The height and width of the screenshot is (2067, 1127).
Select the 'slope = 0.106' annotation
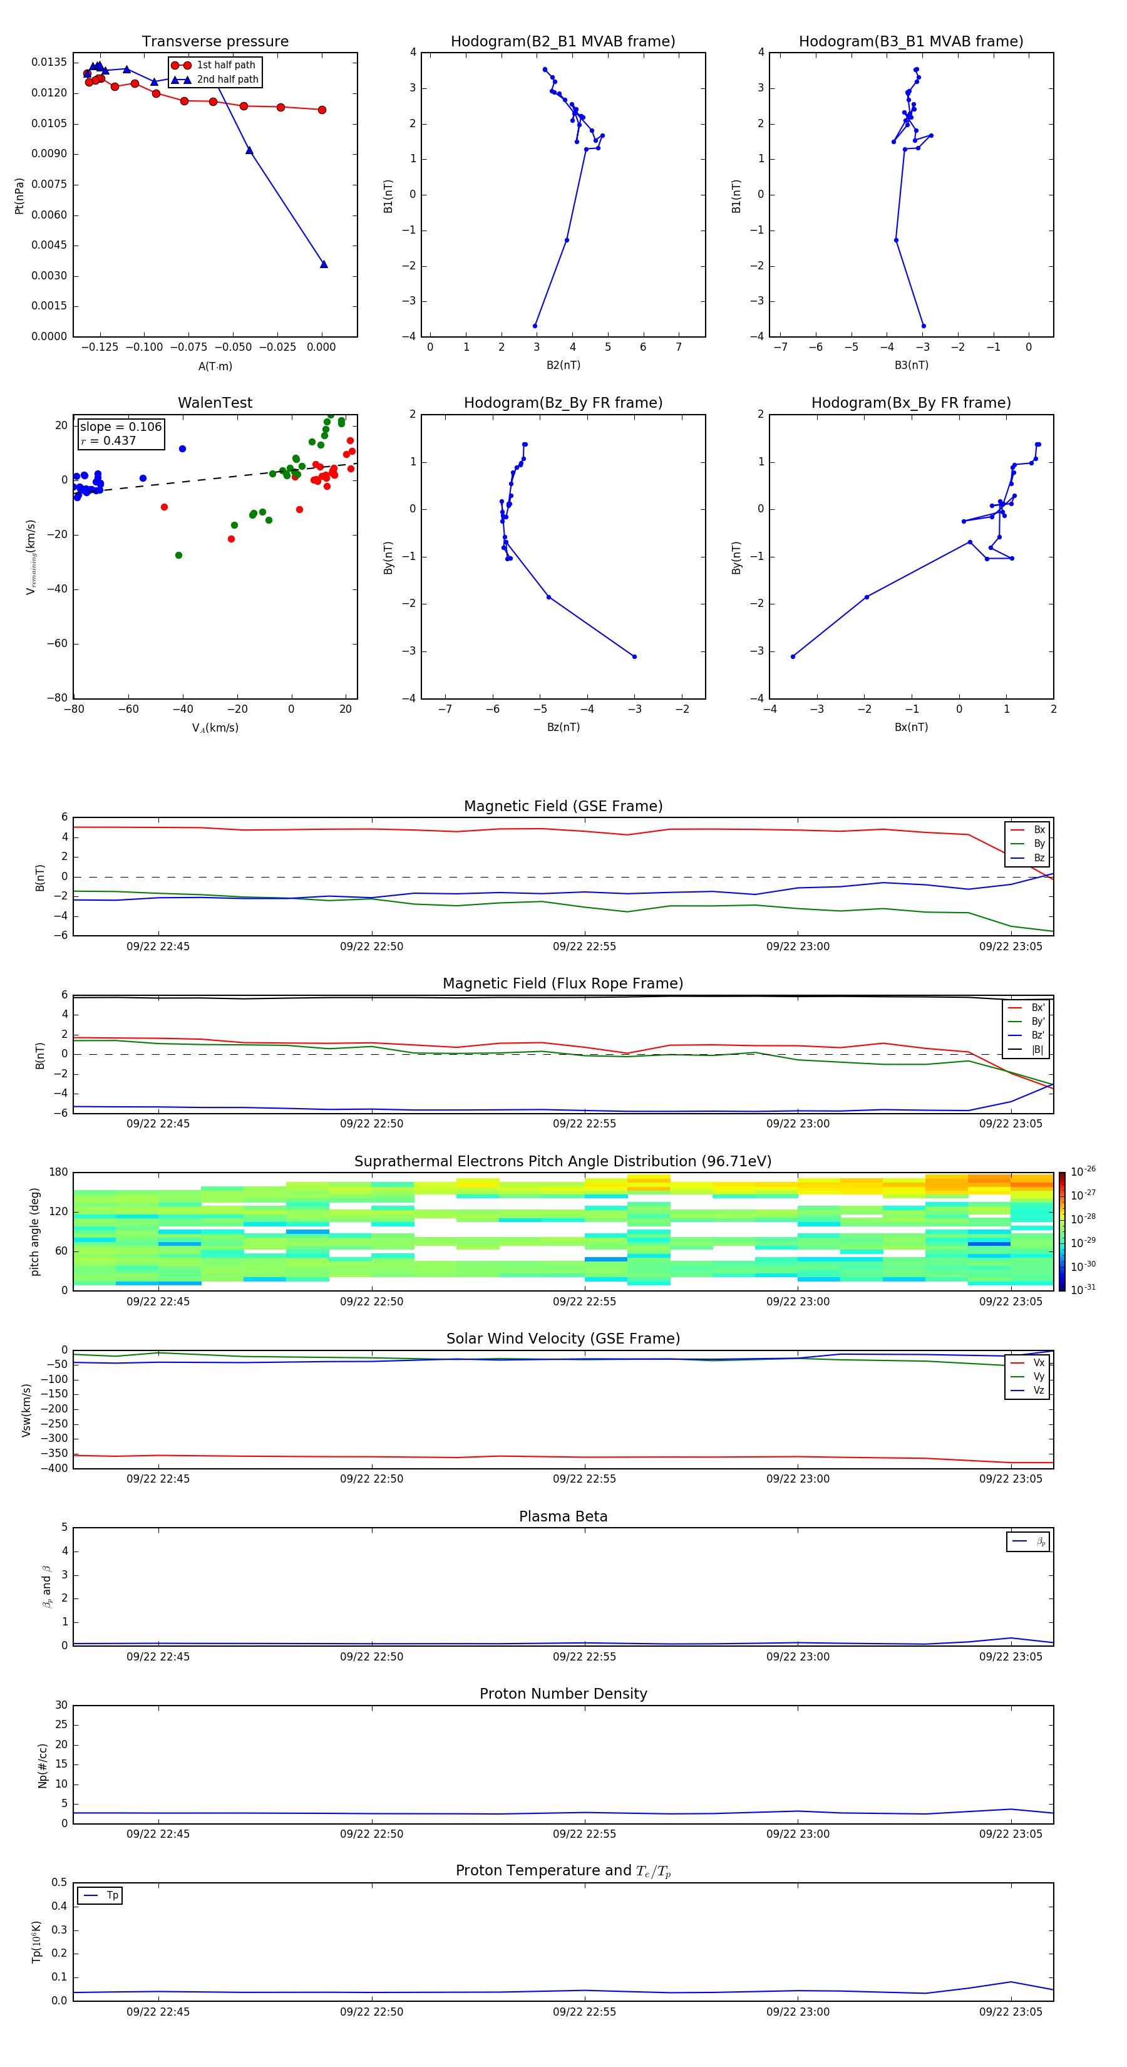point(120,427)
